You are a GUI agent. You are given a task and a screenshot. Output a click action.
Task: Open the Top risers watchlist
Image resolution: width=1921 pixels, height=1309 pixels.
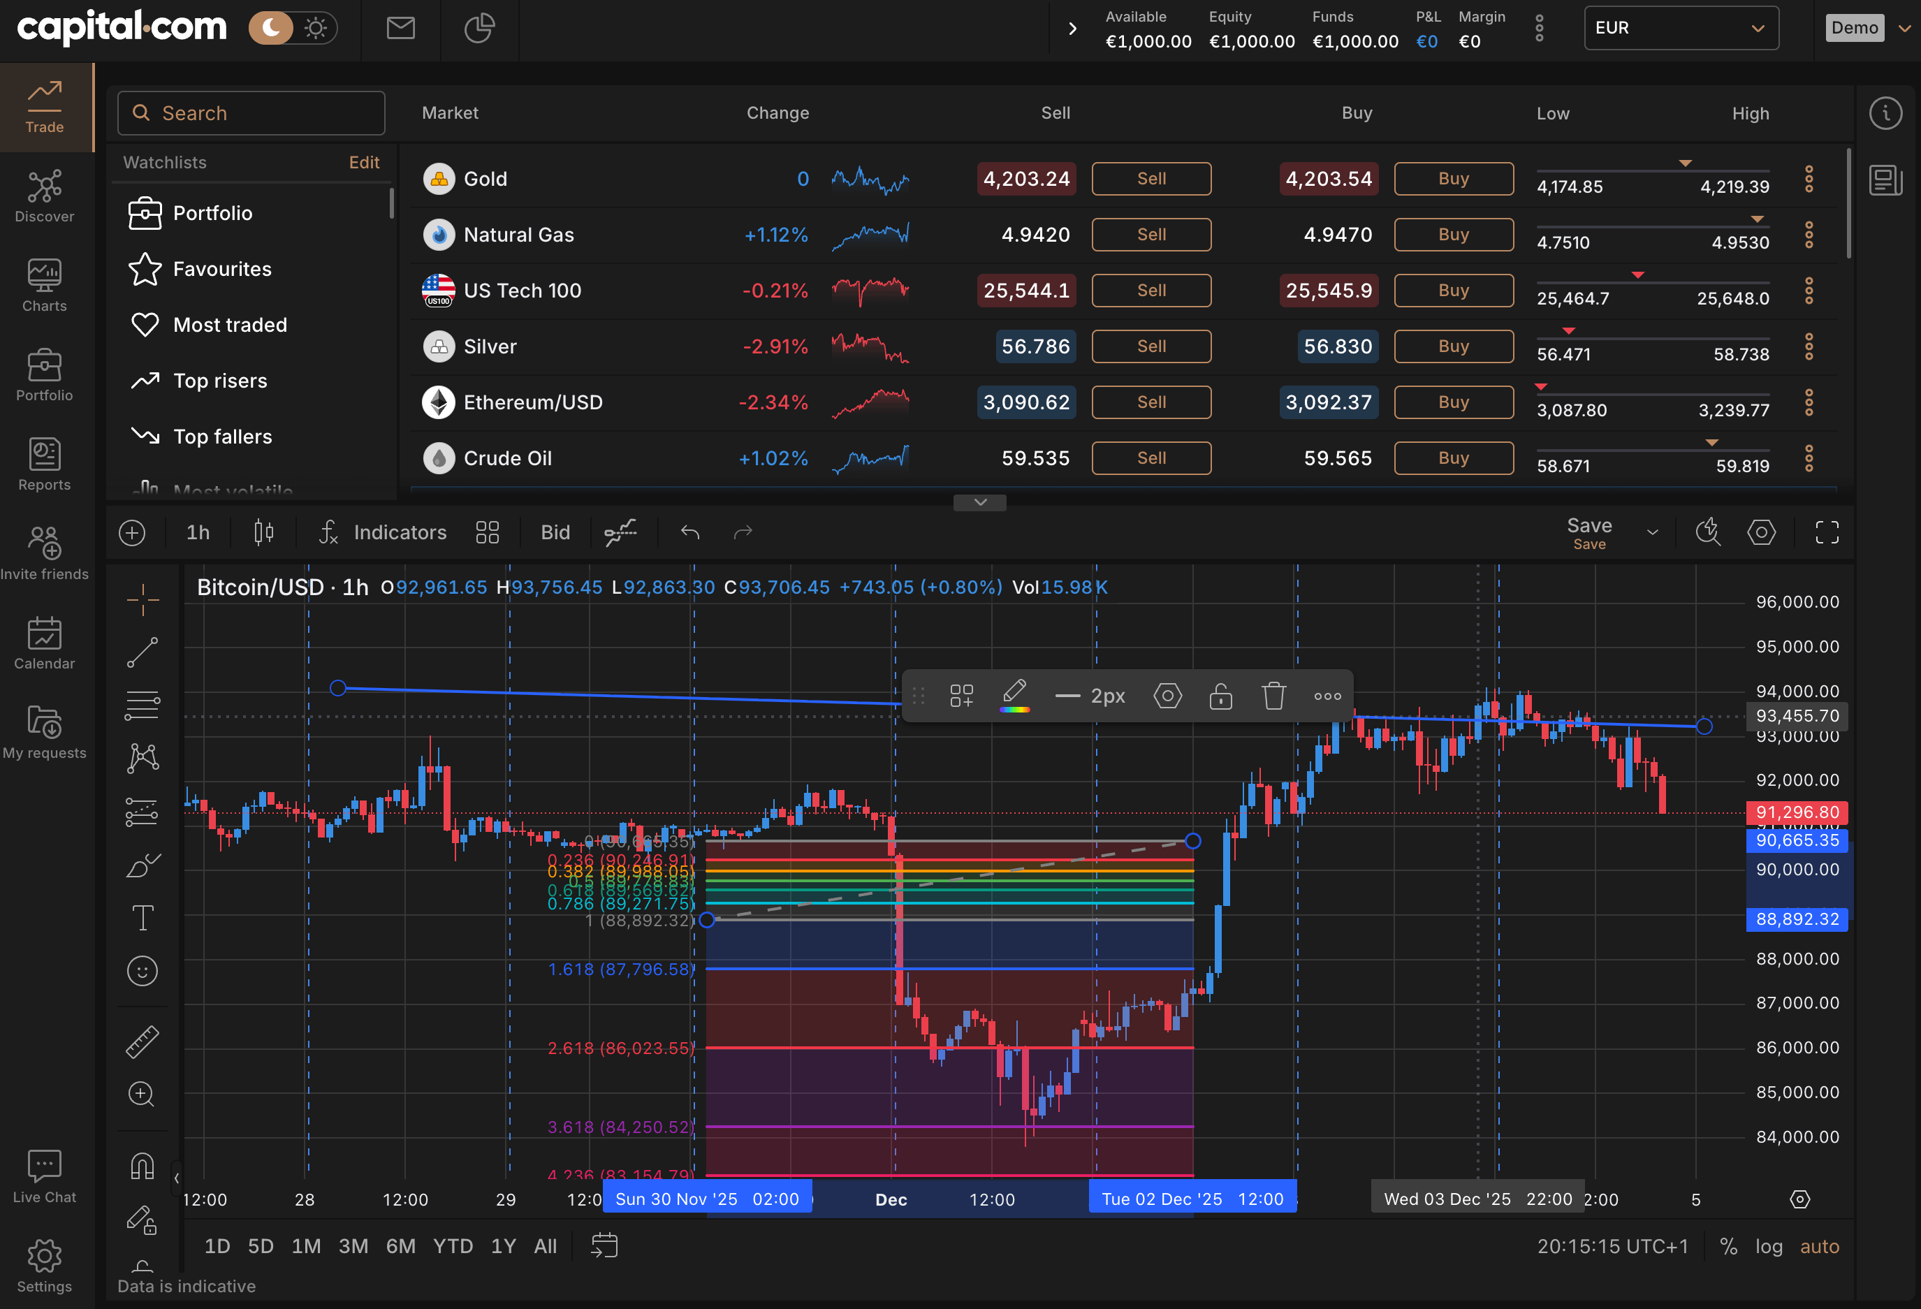pyautogui.click(x=220, y=381)
